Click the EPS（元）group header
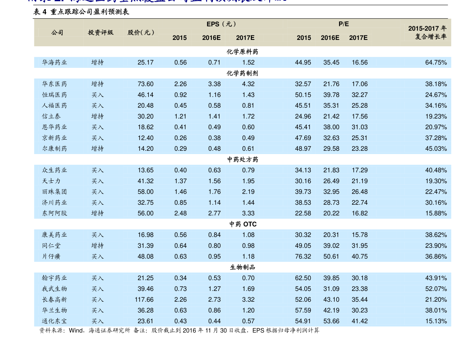475x342 pixels. coord(221,24)
